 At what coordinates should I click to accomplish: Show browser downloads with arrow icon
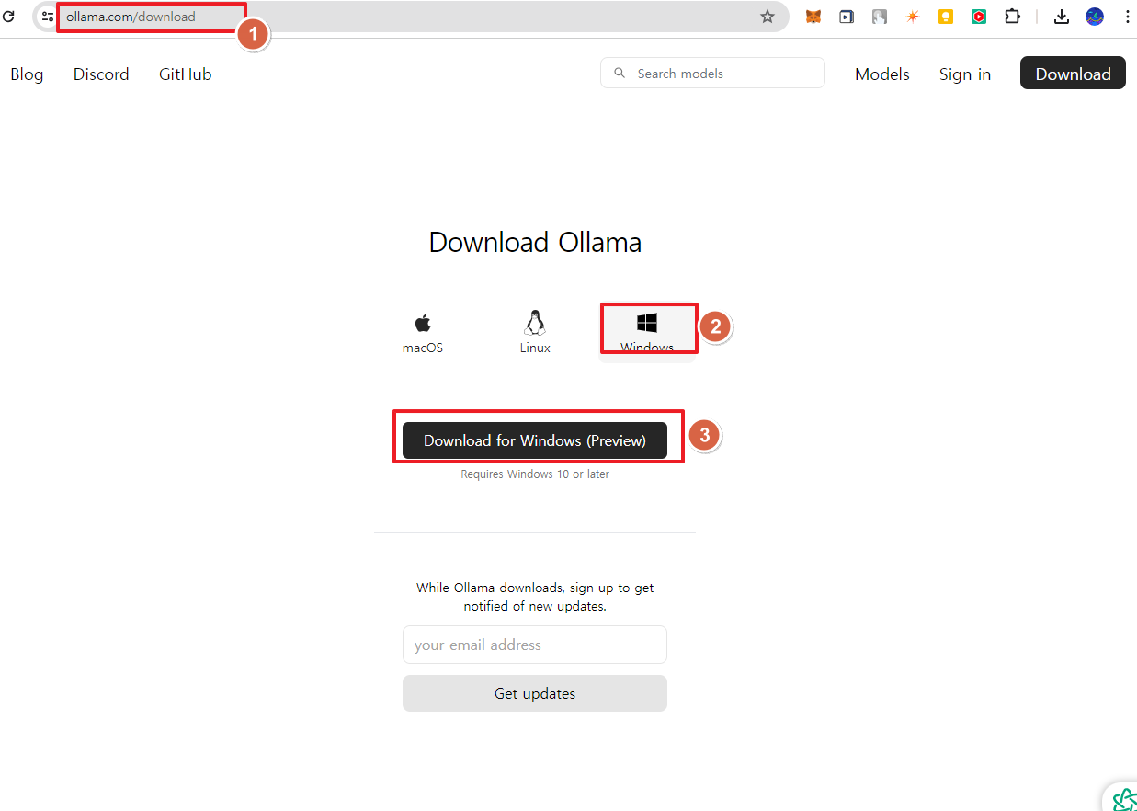click(1062, 17)
